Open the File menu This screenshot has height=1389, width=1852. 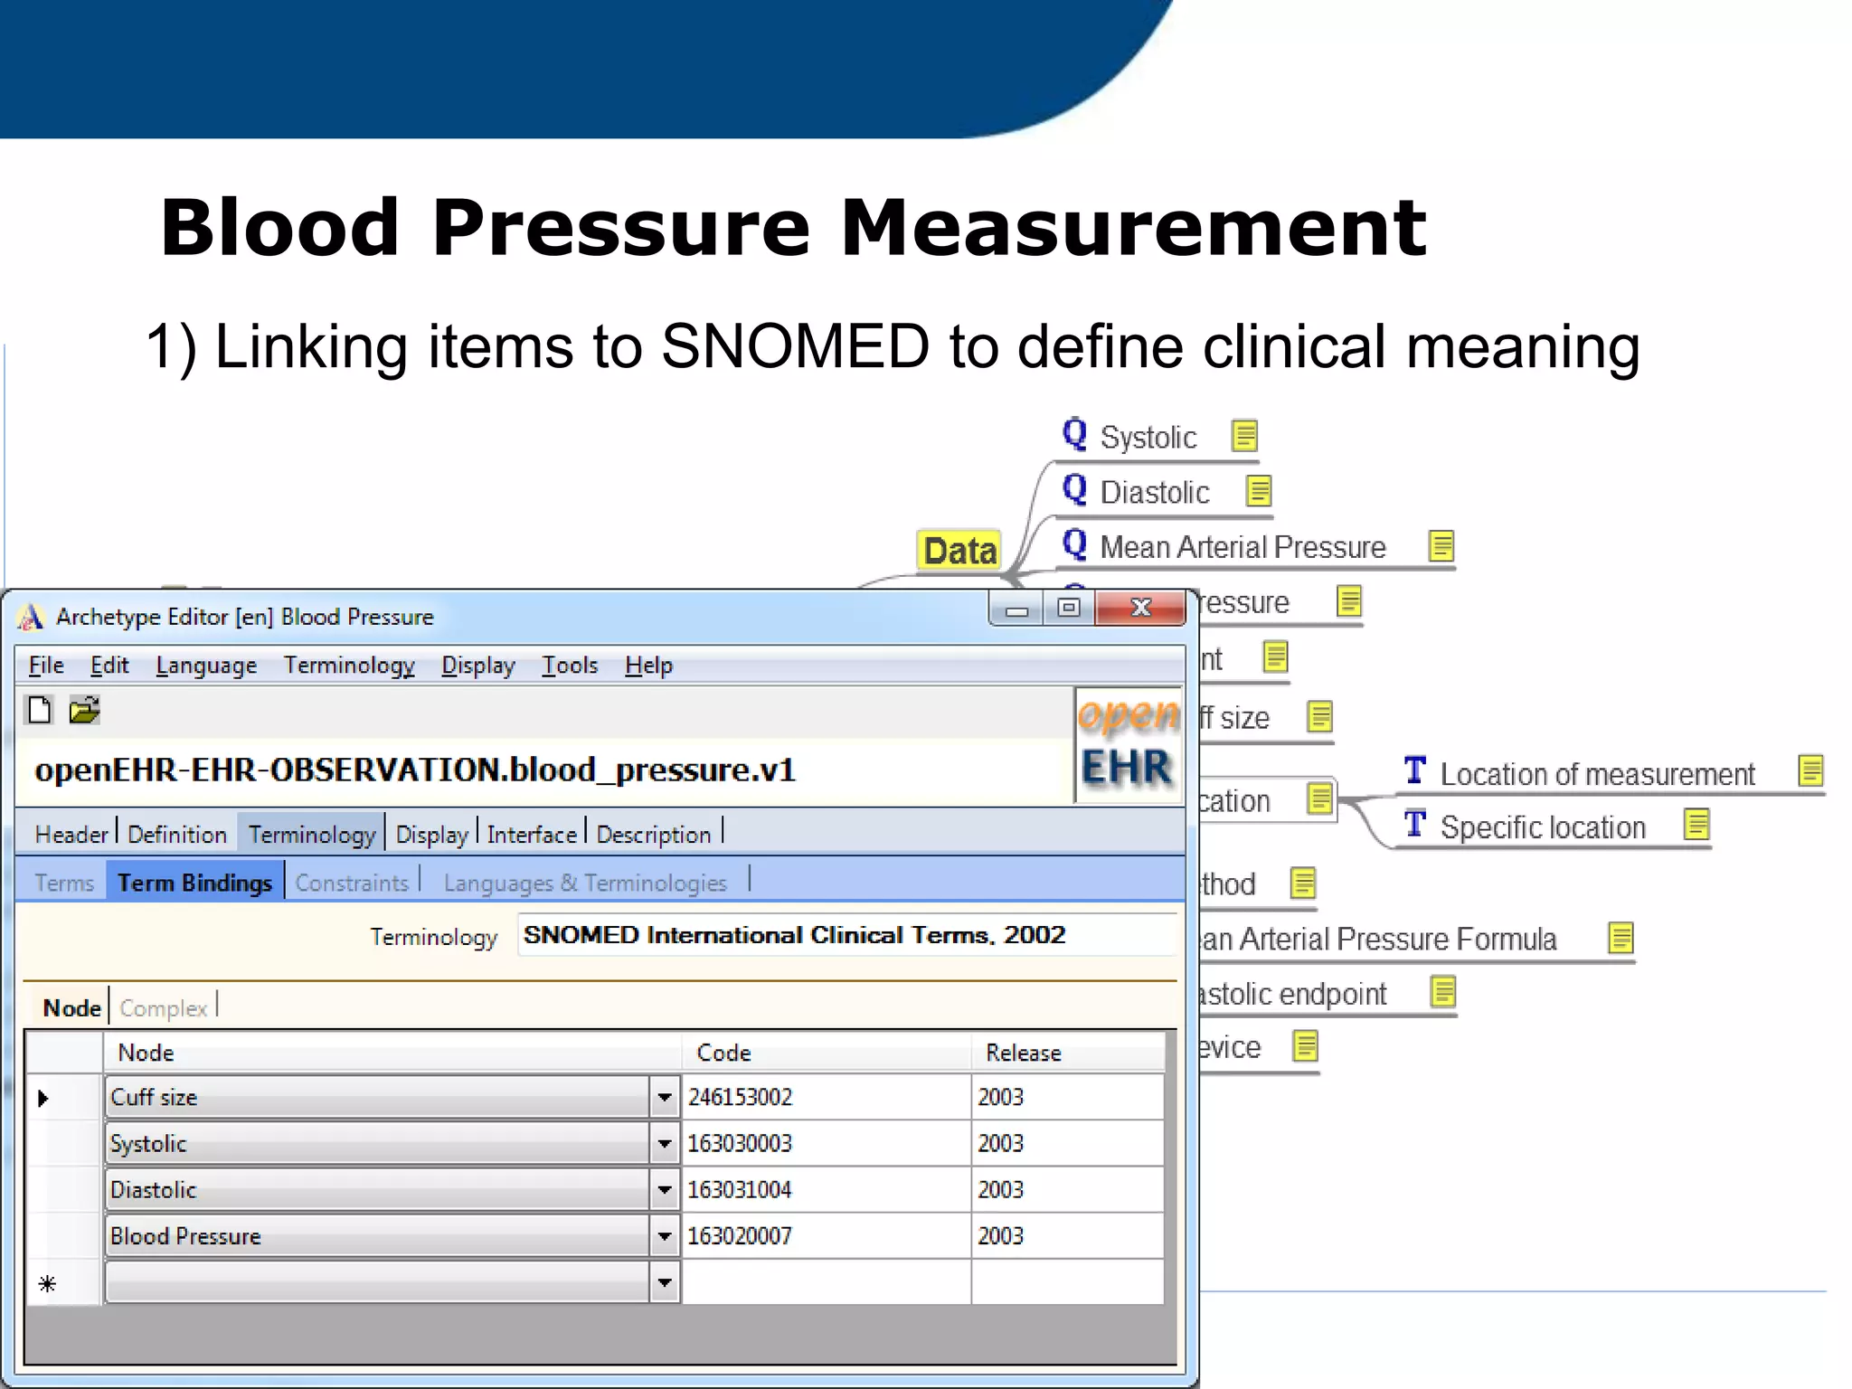tap(46, 665)
